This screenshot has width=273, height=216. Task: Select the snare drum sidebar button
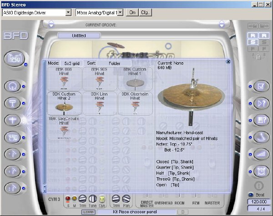tap(13, 103)
